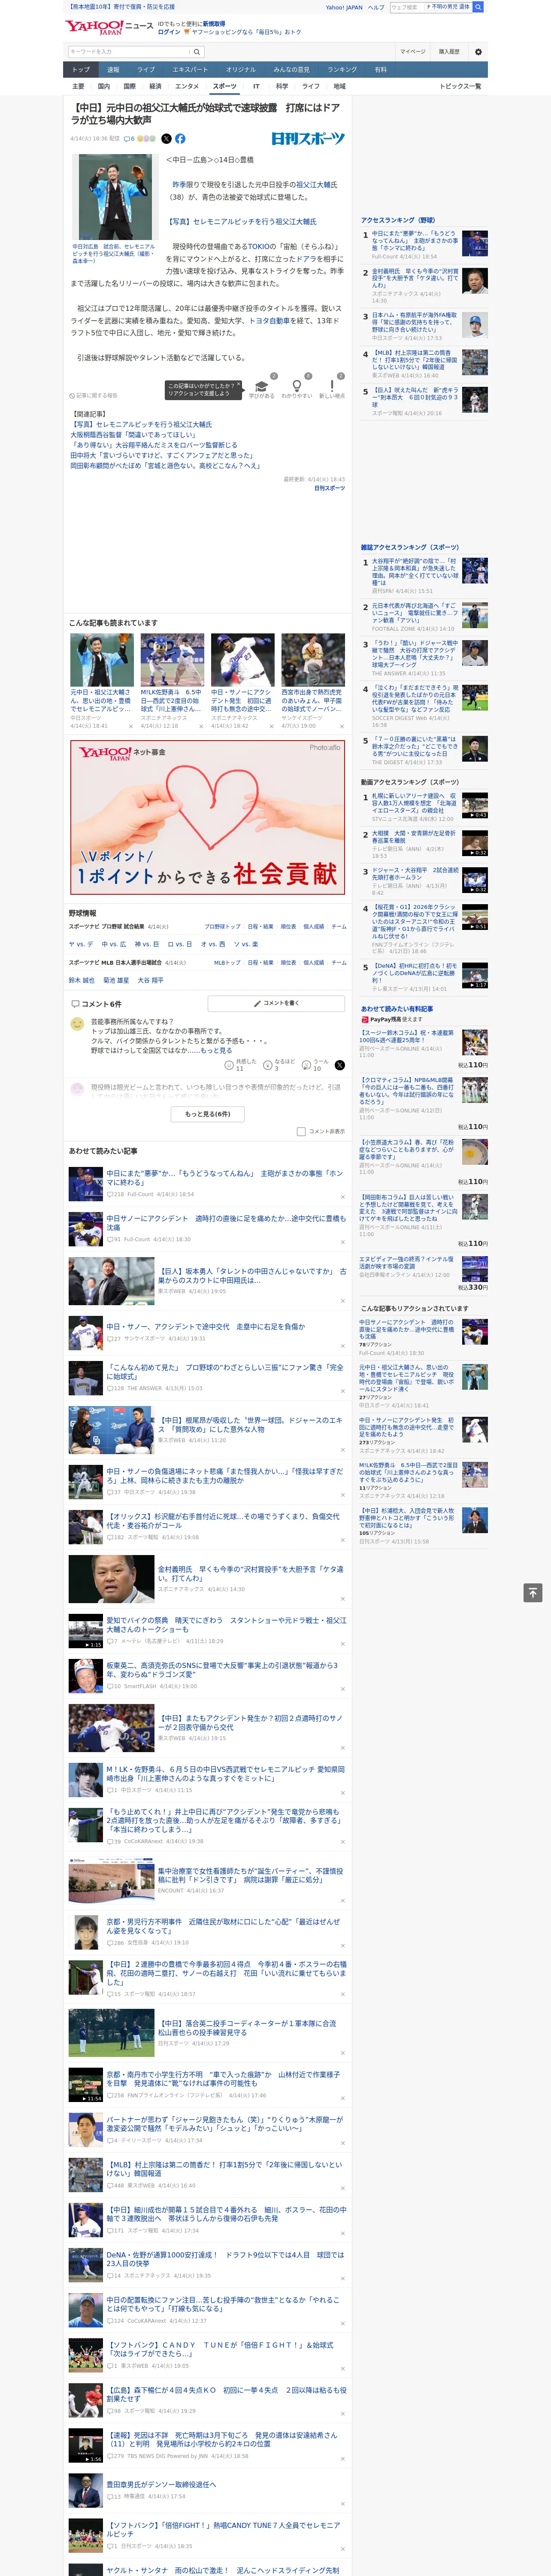The width and height of the screenshot is (551, 2576).
Task: Share the top comment on X
Action: [339, 1065]
